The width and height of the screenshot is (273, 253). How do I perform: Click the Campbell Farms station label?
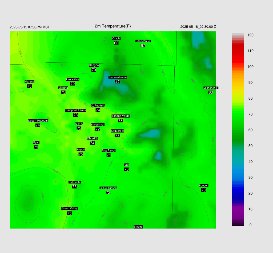click(75, 110)
